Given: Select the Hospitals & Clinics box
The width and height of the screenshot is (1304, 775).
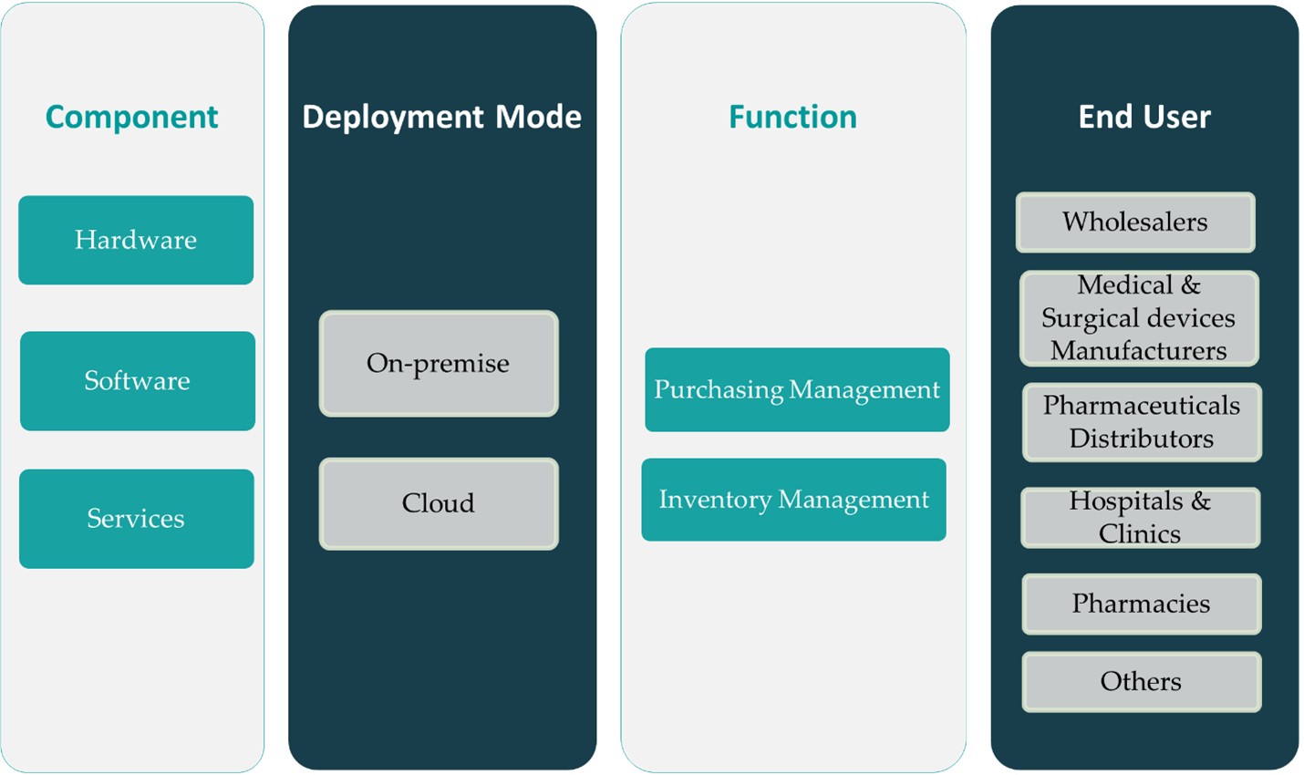Looking at the screenshot, I should [x=1140, y=517].
